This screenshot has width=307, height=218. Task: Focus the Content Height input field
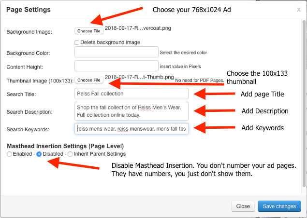[x=117, y=66]
